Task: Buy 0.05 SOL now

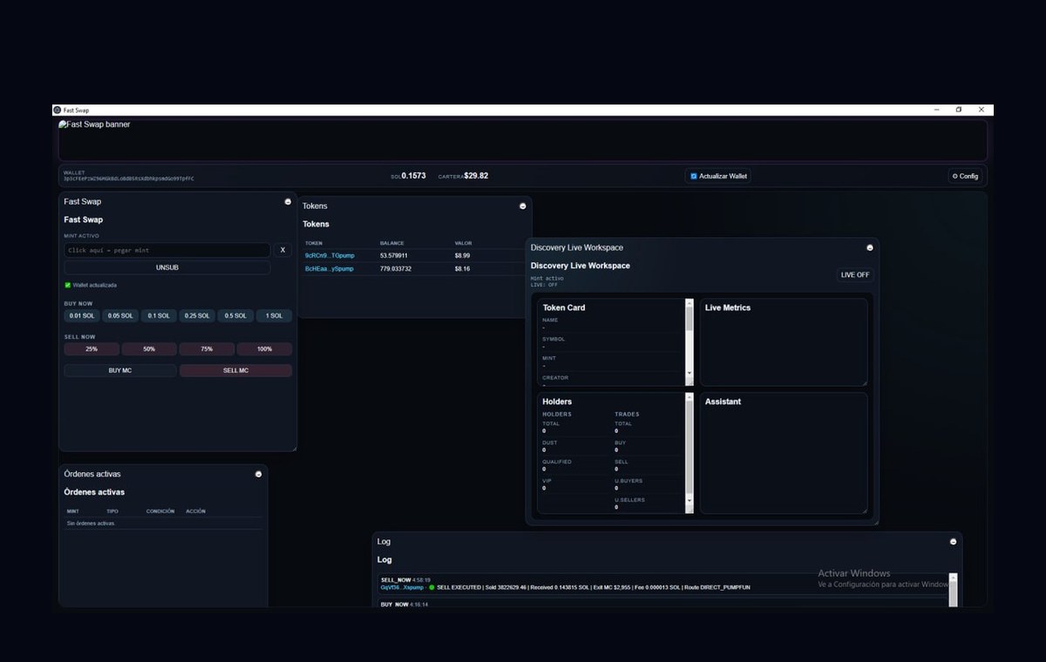Action: [120, 315]
